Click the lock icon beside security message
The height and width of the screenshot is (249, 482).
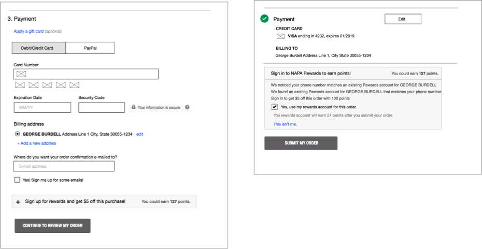point(133,107)
